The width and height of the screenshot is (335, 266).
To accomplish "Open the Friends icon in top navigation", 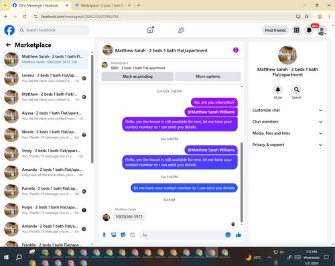I will (181, 30).
